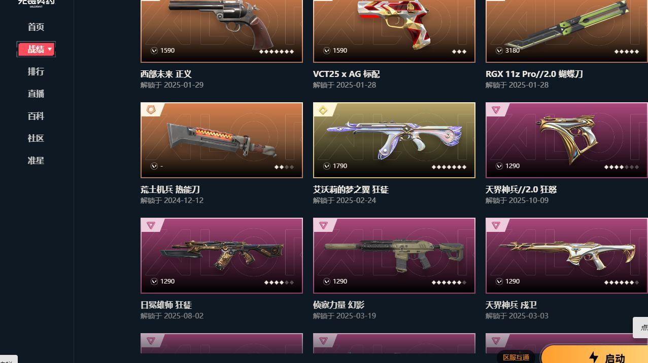Click the pink tier icon on 日冕雄师 狂徒 card

coord(151,225)
